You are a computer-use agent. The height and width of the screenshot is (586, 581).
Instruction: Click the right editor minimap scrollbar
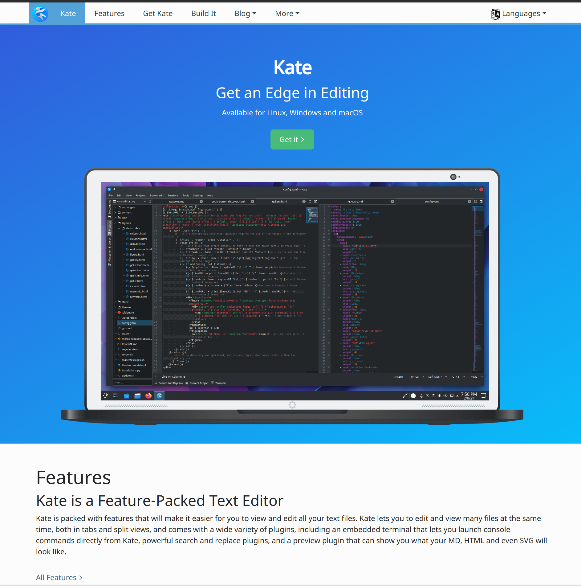(x=477, y=289)
